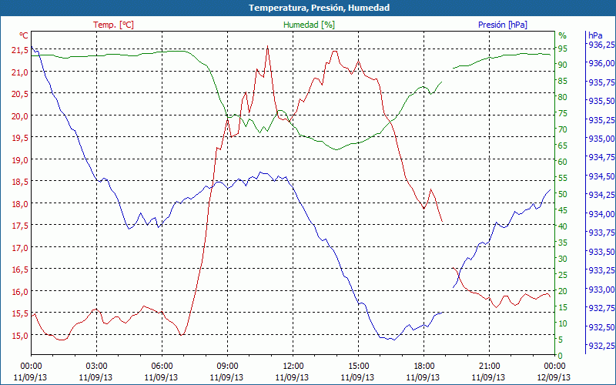Click the 935,00 pressure axis value
The image size is (616, 385).
click(601, 139)
